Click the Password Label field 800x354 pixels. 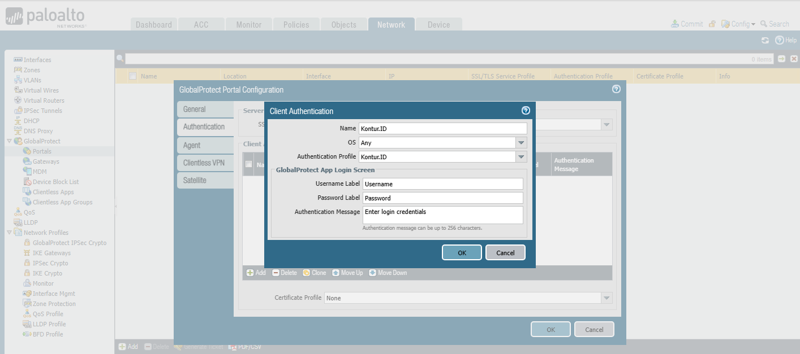[443, 198]
